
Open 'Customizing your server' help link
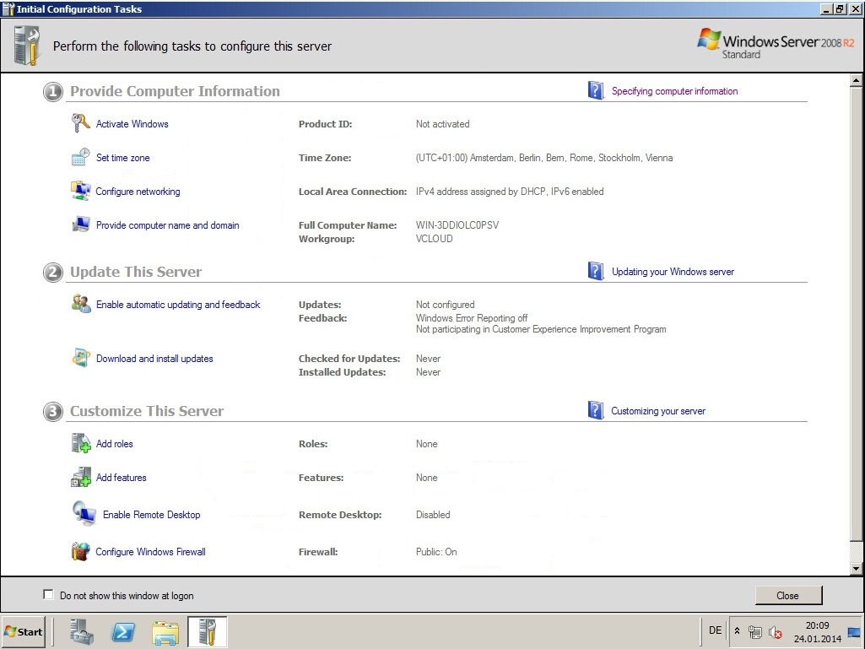(658, 411)
